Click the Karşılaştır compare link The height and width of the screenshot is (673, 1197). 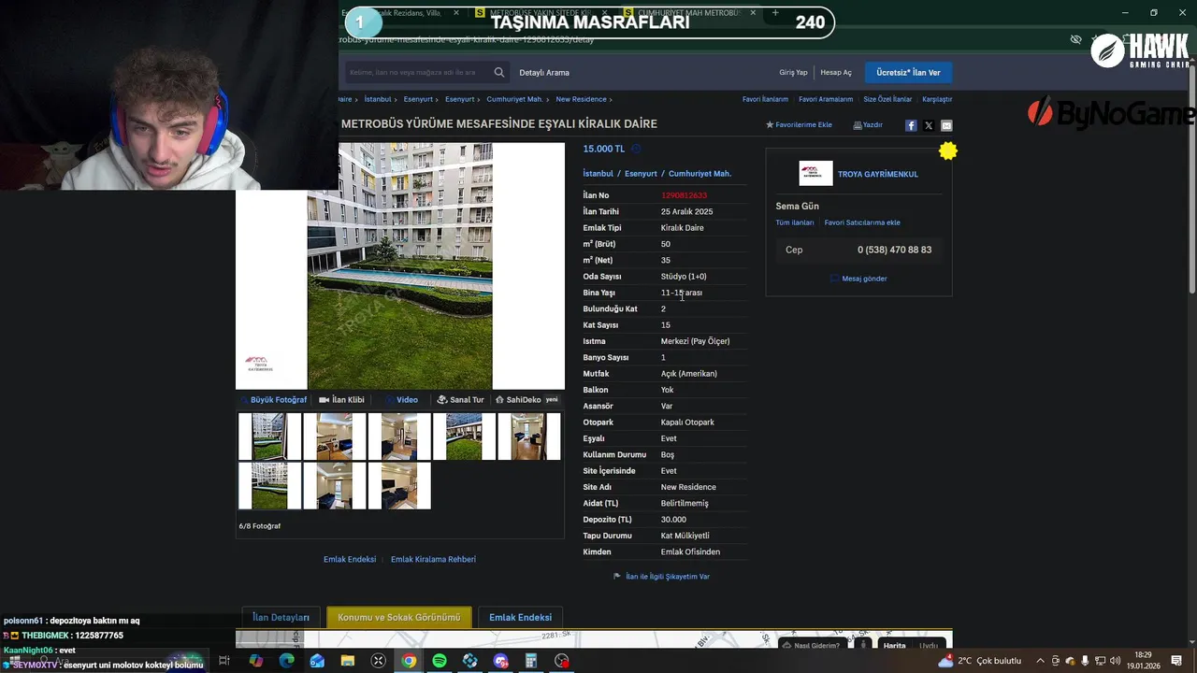(x=937, y=99)
